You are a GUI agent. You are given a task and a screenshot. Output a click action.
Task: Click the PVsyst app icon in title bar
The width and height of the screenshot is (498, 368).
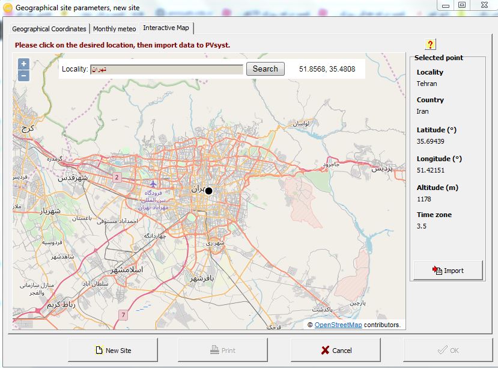pyautogui.click(x=8, y=8)
